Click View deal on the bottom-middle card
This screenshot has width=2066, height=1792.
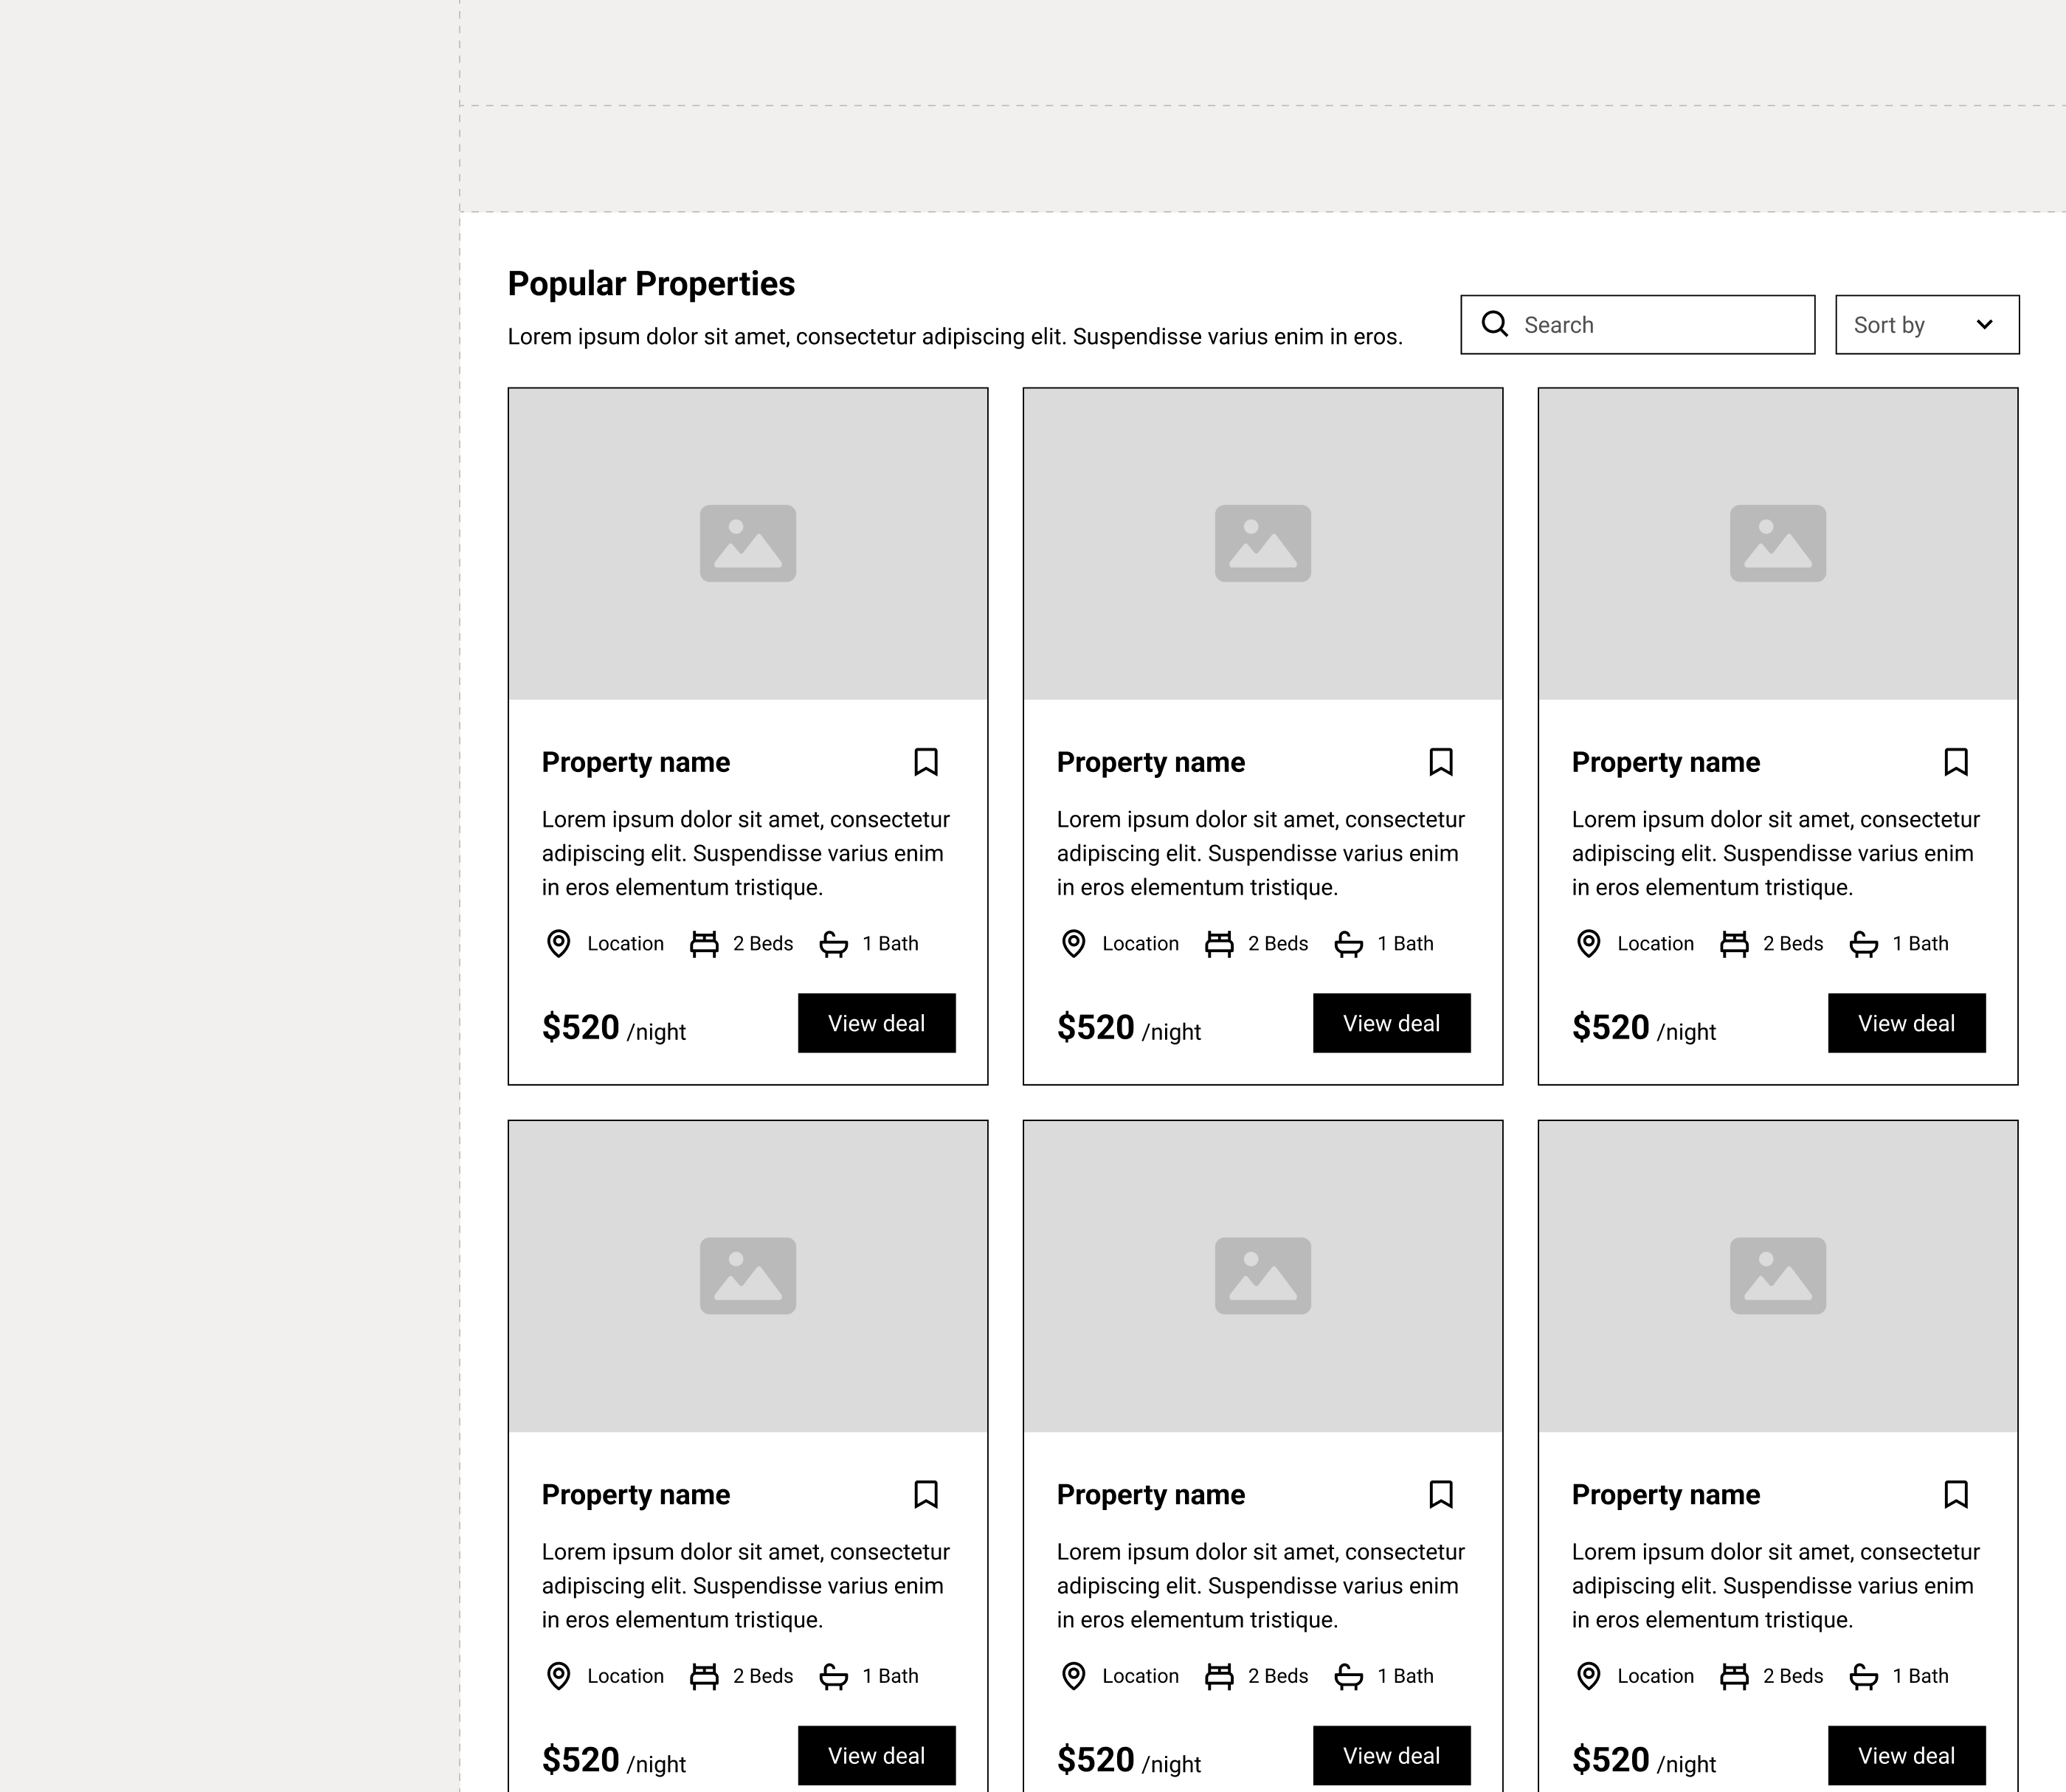[1392, 1754]
